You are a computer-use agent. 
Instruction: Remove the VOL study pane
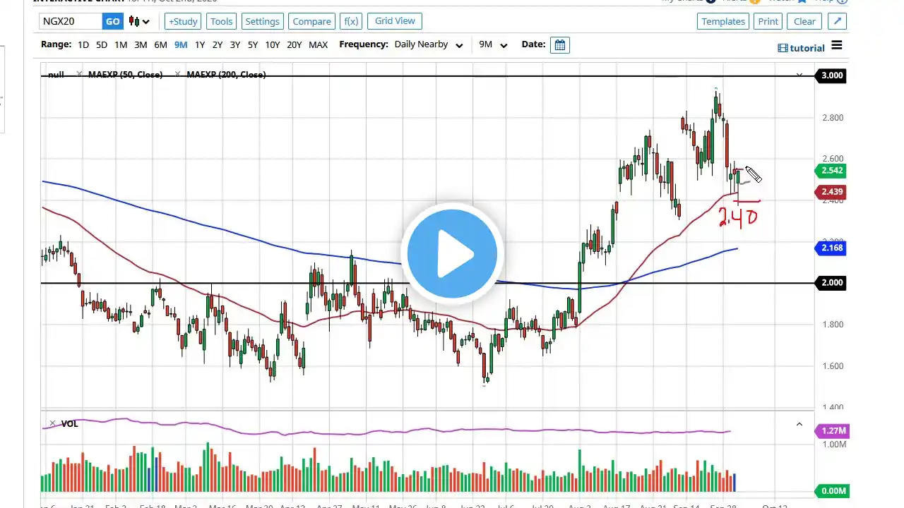click(x=52, y=423)
